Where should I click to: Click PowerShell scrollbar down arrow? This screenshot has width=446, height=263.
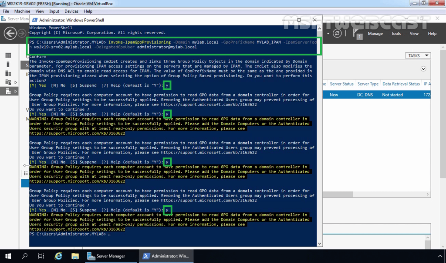coord(319,244)
